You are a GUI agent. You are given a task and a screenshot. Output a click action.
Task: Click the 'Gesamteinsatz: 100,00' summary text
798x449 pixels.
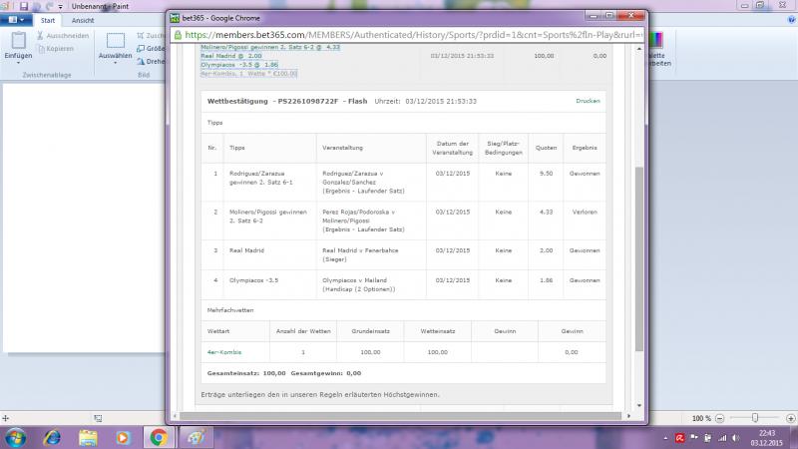point(246,373)
